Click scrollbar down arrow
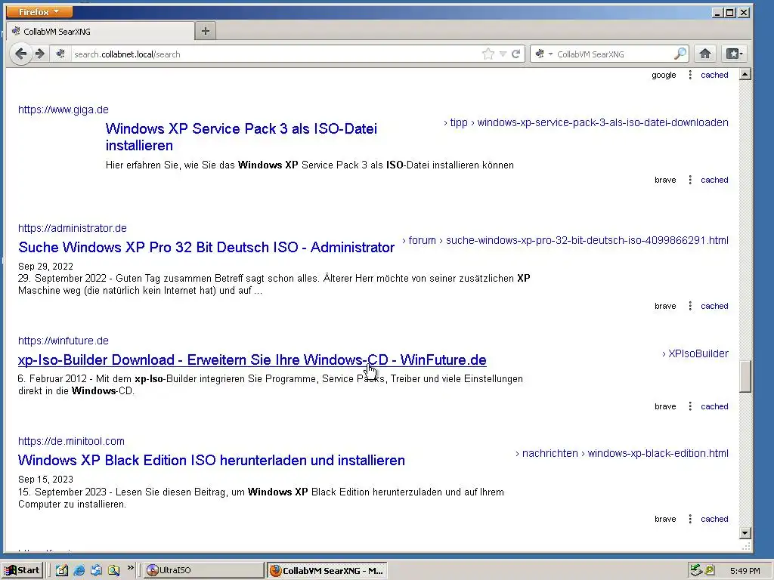The height and width of the screenshot is (580, 774). (x=745, y=533)
